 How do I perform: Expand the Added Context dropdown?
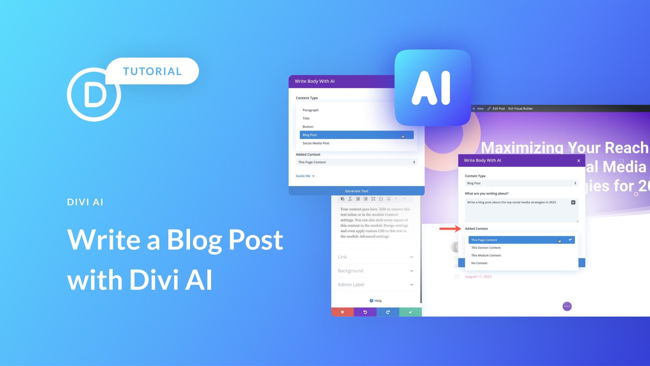(x=520, y=240)
